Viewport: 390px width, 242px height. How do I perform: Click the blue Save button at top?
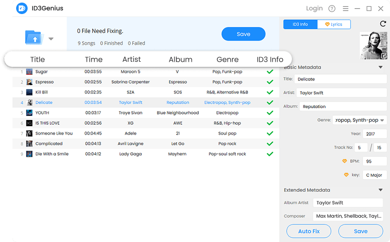243,34
